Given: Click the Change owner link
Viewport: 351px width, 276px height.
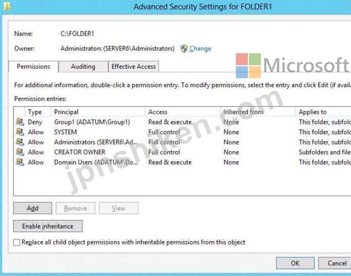Looking at the screenshot, I should pyautogui.click(x=200, y=49).
